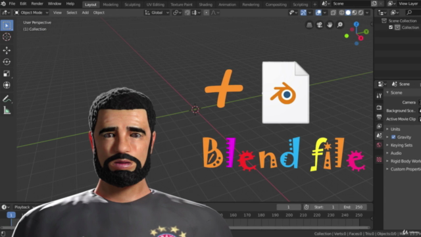Switch to the Sculpting workspace tab
Image resolution: width=421 pixels, height=237 pixels.
tap(132, 5)
